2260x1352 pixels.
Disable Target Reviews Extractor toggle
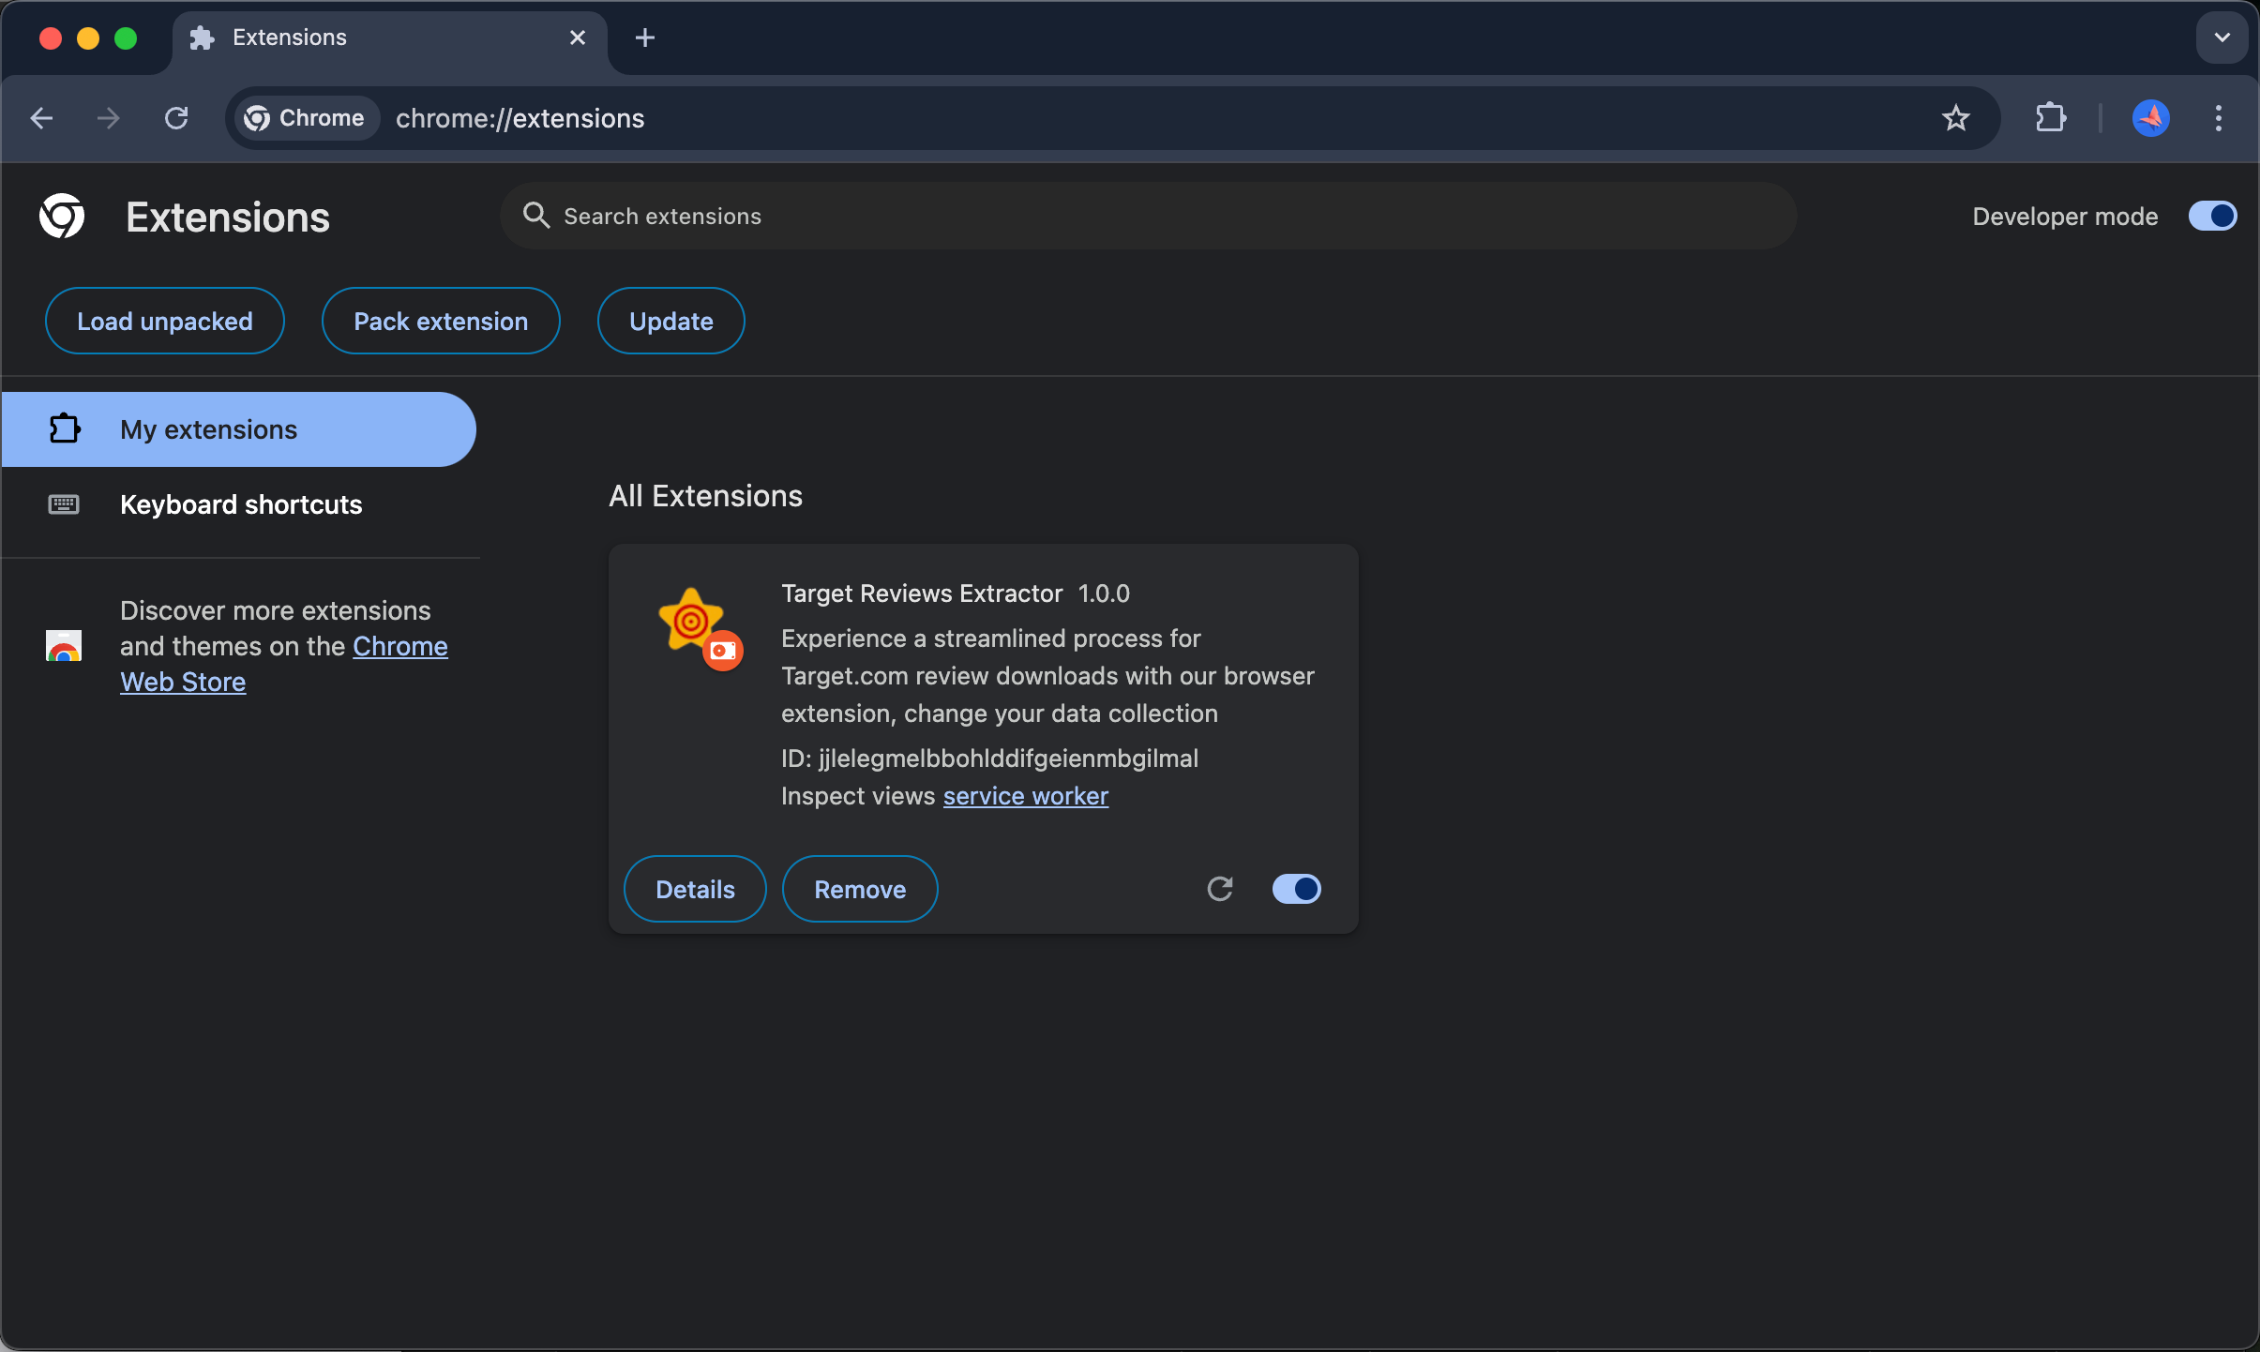(x=1296, y=889)
